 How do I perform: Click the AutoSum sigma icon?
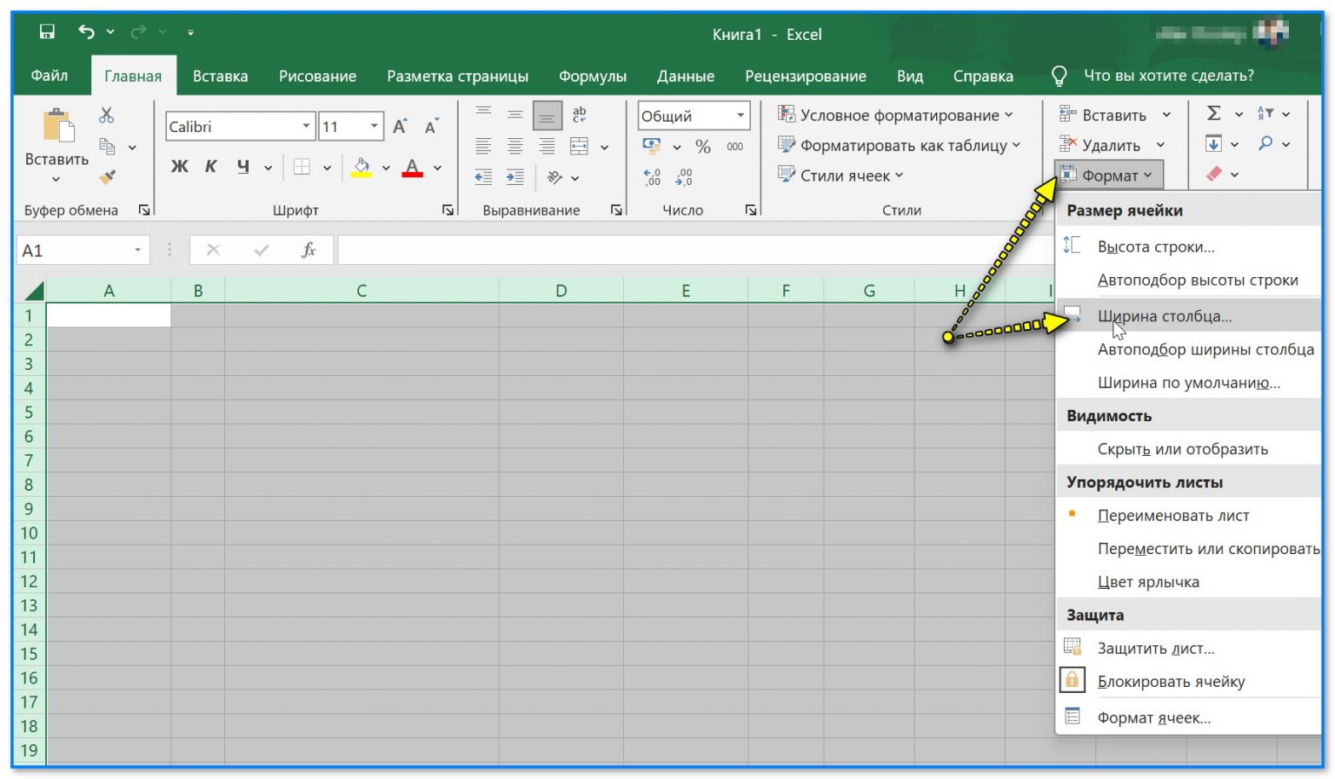point(1214,114)
